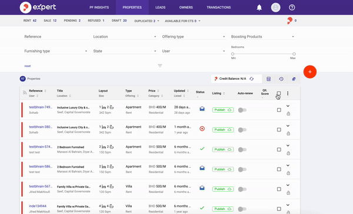Select the checkbox for testbhrain-586 row

coord(279,169)
